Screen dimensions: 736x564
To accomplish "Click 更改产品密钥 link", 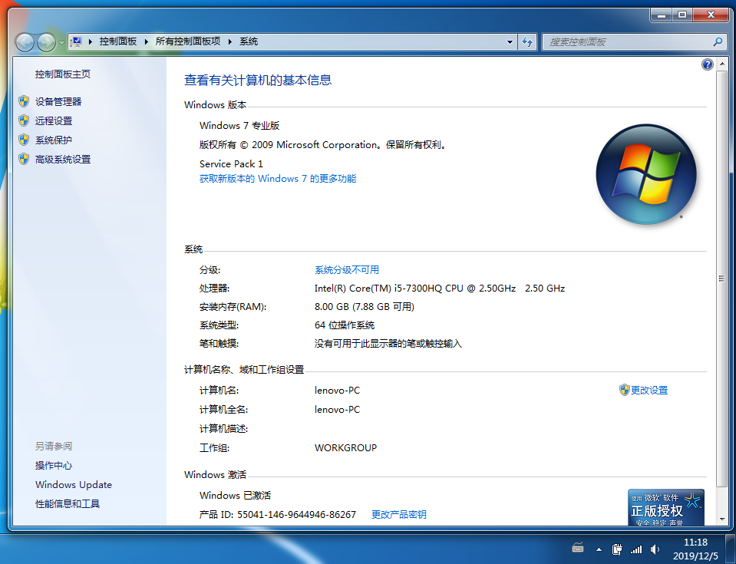I will 398,514.
